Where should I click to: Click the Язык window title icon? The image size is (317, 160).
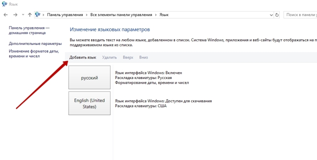[5, 4]
